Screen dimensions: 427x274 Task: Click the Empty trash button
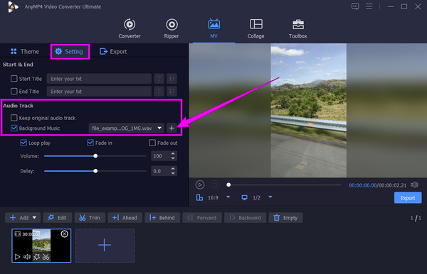click(x=285, y=218)
